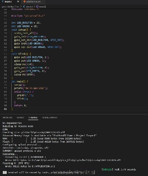This screenshot has width=148, height=176.
Task: Click 'gpio_init(LED_GREEN);' line
Action: pos(29,44)
